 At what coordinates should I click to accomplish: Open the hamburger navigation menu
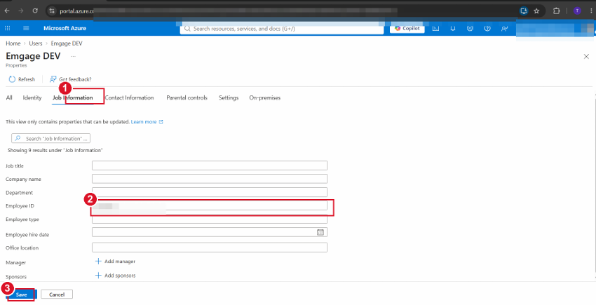(26, 28)
